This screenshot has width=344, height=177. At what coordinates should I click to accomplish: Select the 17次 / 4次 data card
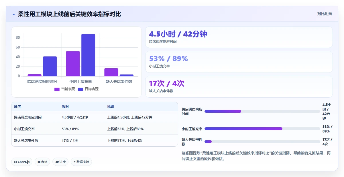tap(239, 87)
